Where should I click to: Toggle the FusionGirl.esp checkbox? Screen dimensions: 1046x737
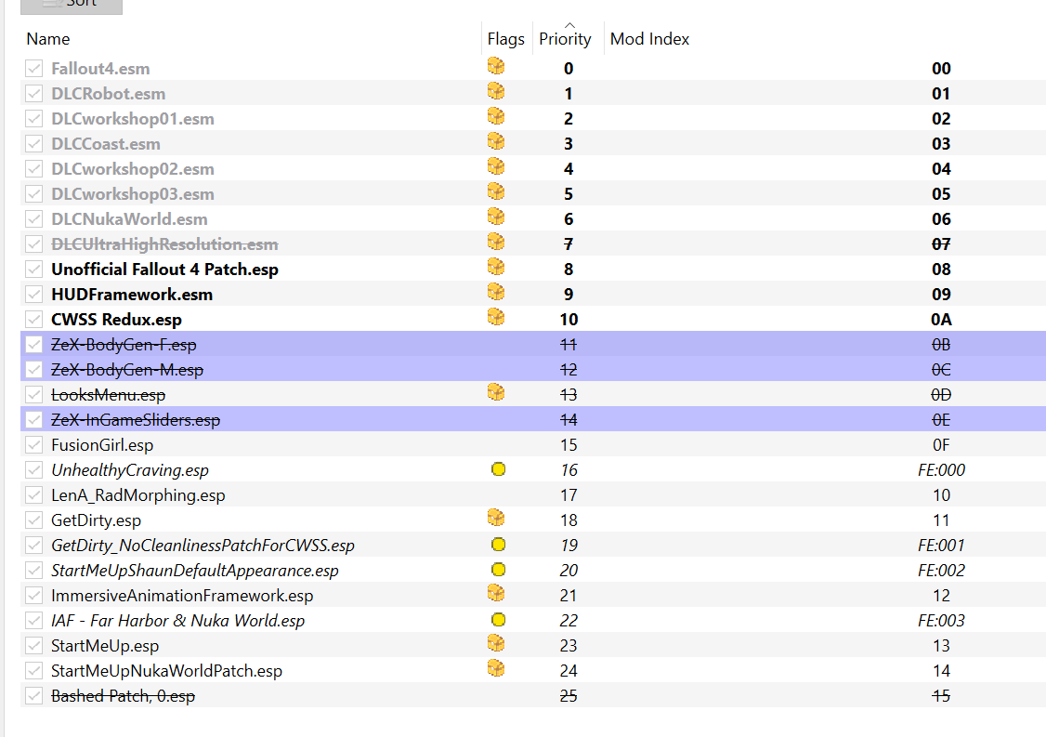34,444
